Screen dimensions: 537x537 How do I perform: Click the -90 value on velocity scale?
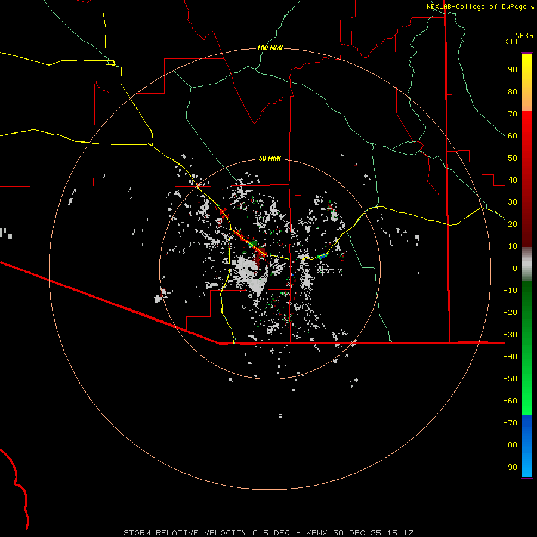click(510, 467)
